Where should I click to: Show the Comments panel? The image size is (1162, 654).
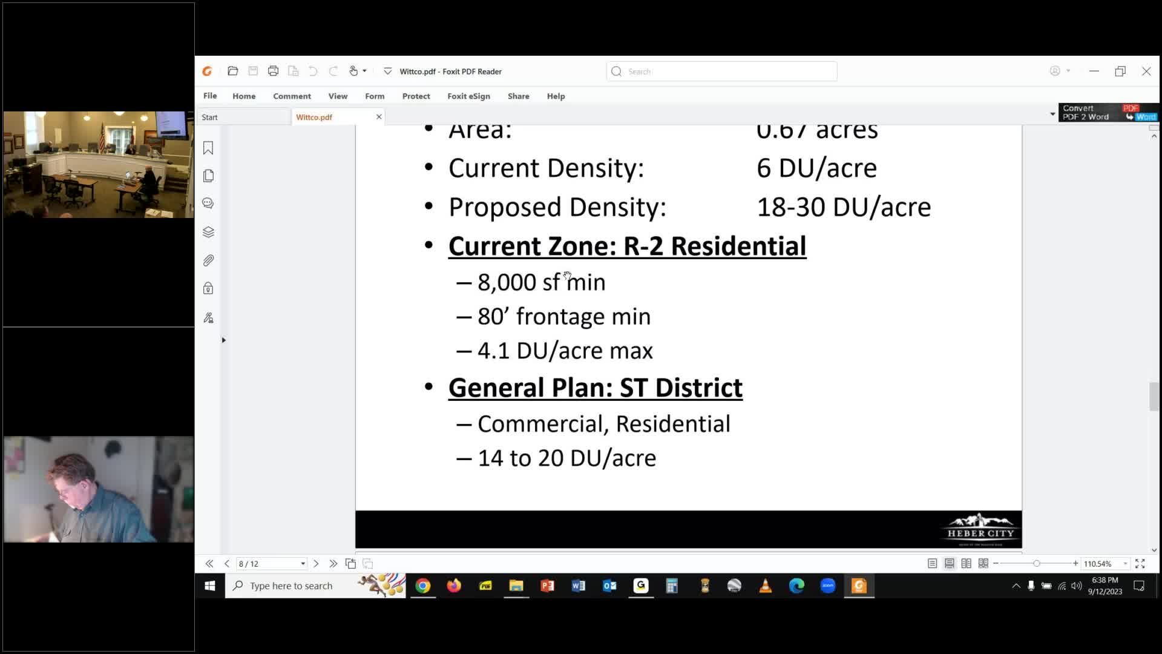[x=208, y=203]
